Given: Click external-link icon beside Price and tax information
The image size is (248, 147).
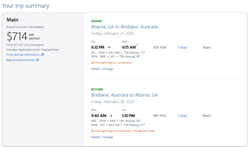Looking at the screenshot, I should pos(43,54).
